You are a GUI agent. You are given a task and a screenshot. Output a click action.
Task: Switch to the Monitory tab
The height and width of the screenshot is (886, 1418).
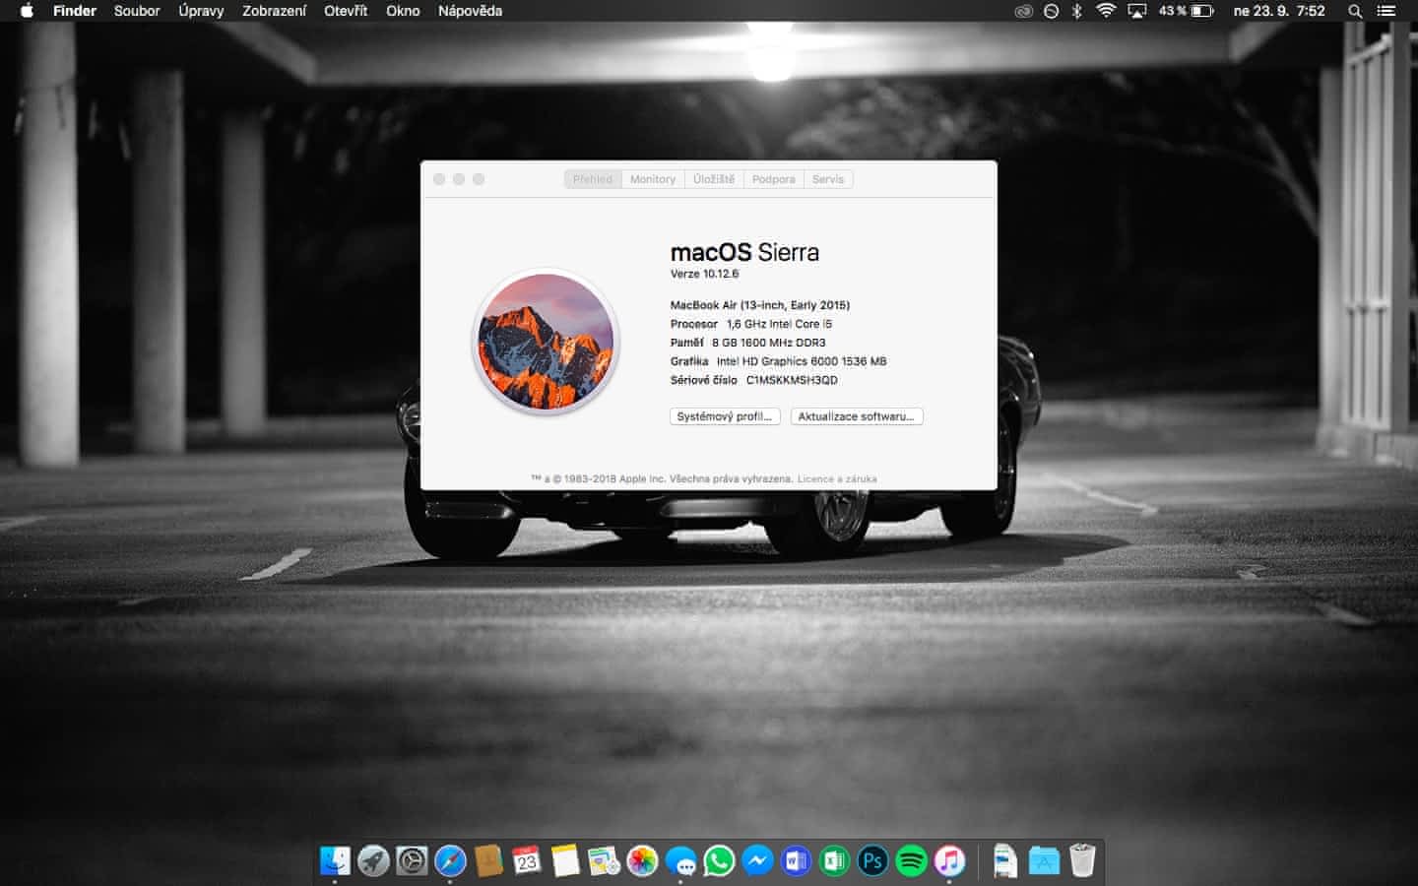pyautogui.click(x=653, y=179)
